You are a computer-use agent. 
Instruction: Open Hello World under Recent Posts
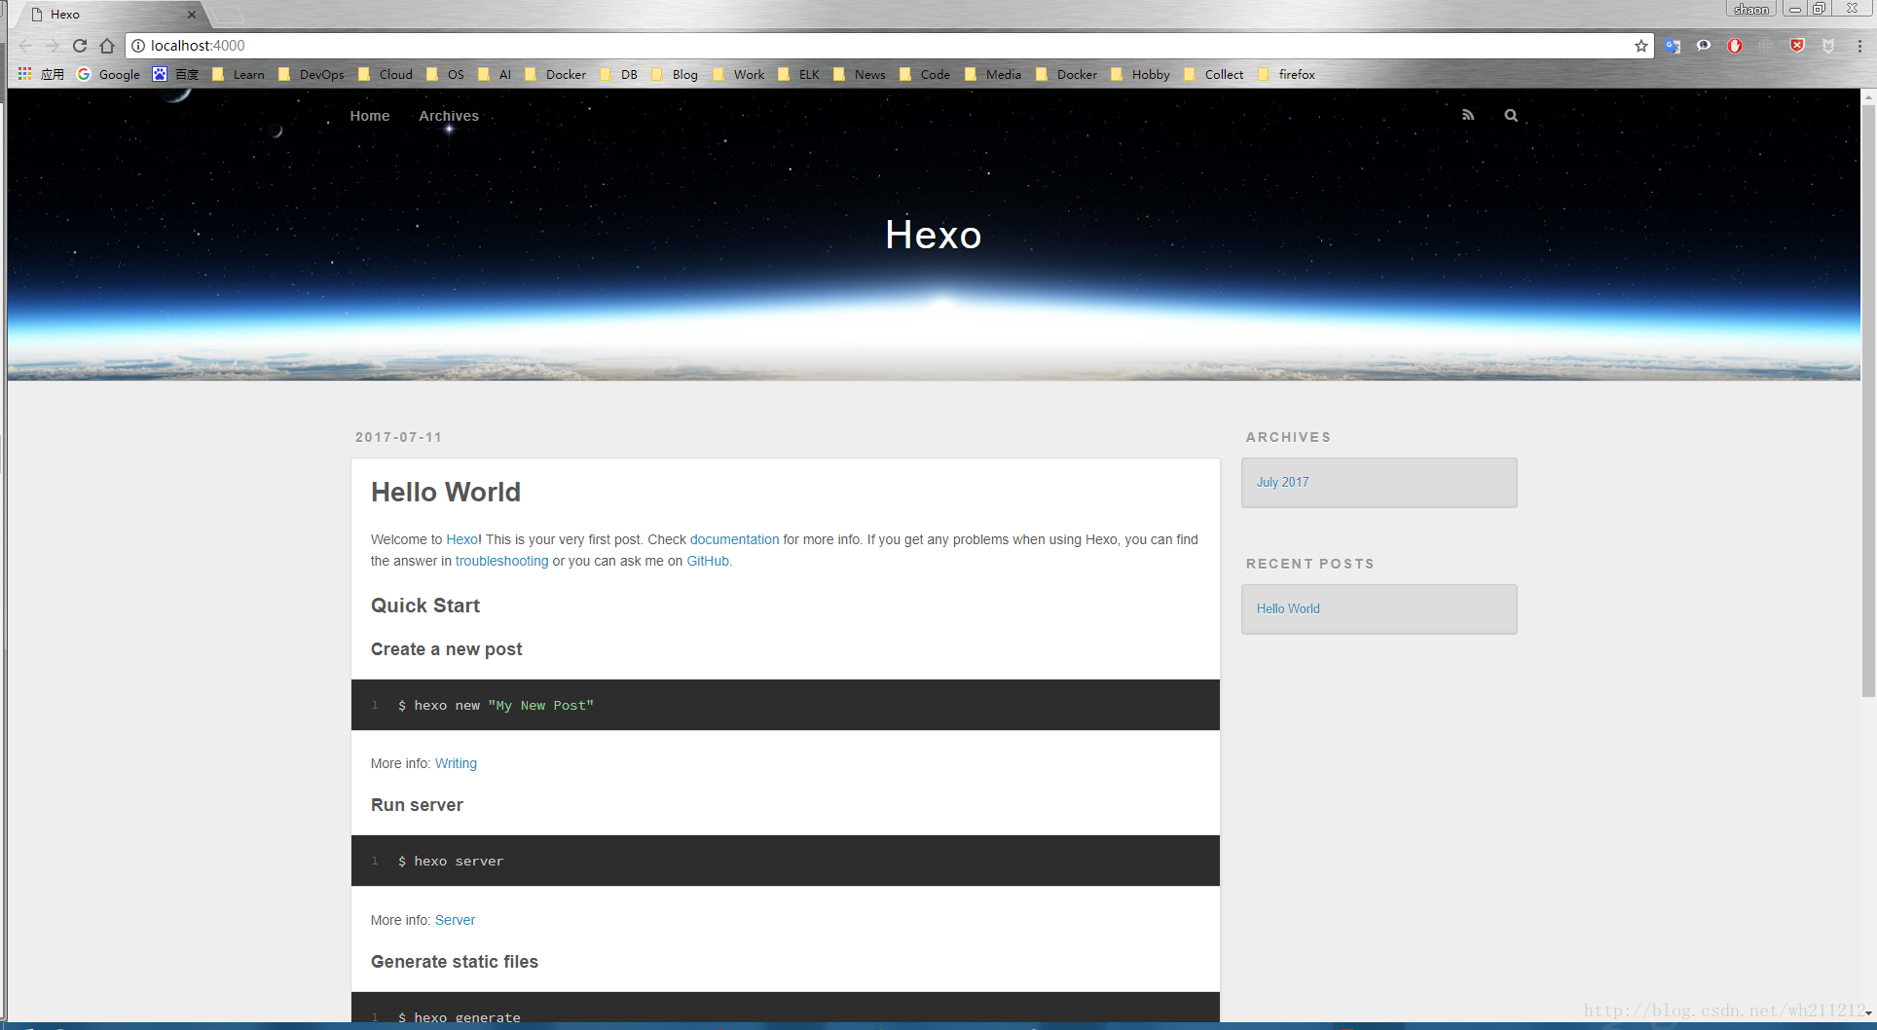click(x=1288, y=608)
